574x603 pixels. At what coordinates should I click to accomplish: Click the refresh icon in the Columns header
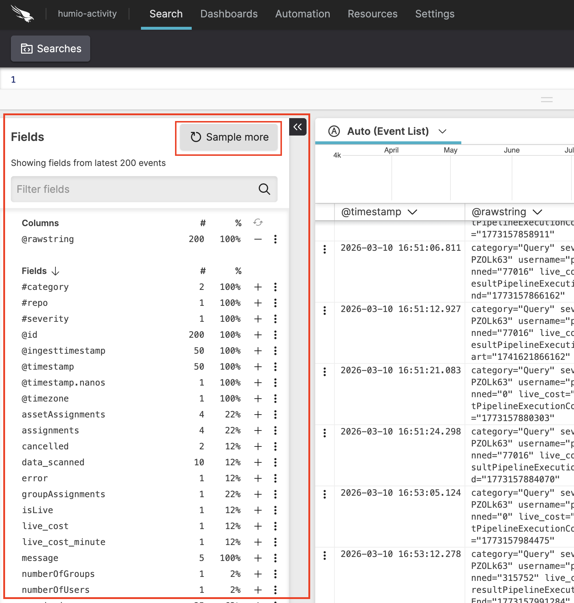[x=258, y=223]
